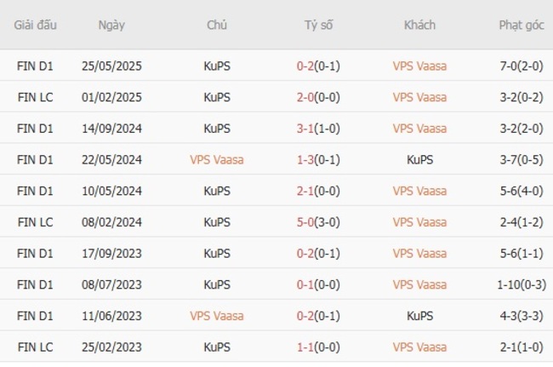Open KuPS away team in 11/06/2023 row
553x367 pixels.
(419, 316)
